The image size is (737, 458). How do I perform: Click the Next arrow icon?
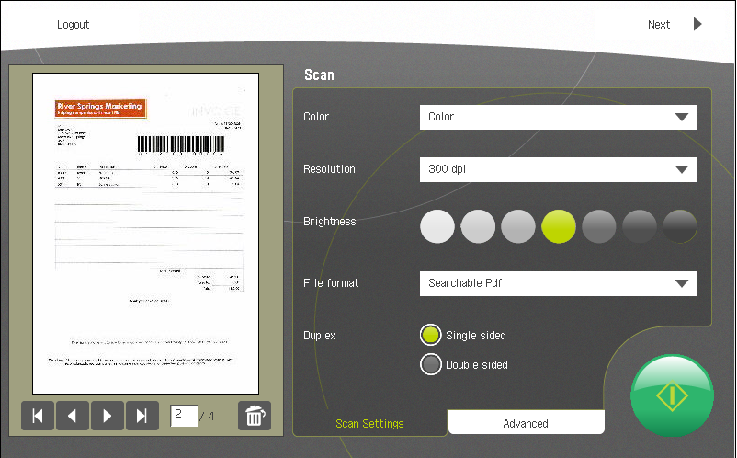click(697, 25)
